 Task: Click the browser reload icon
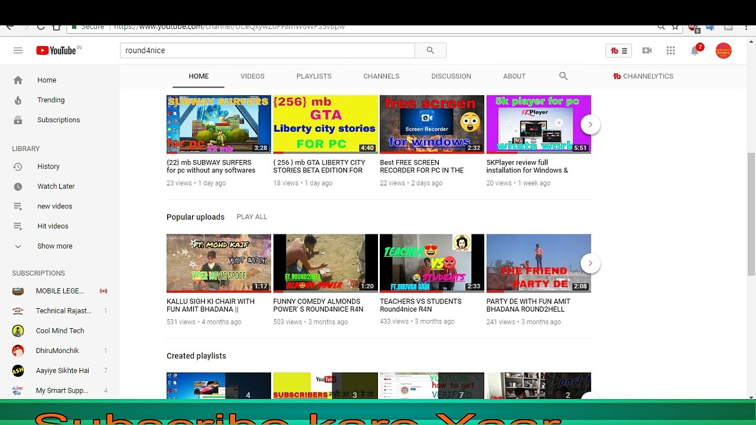[41, 27]
